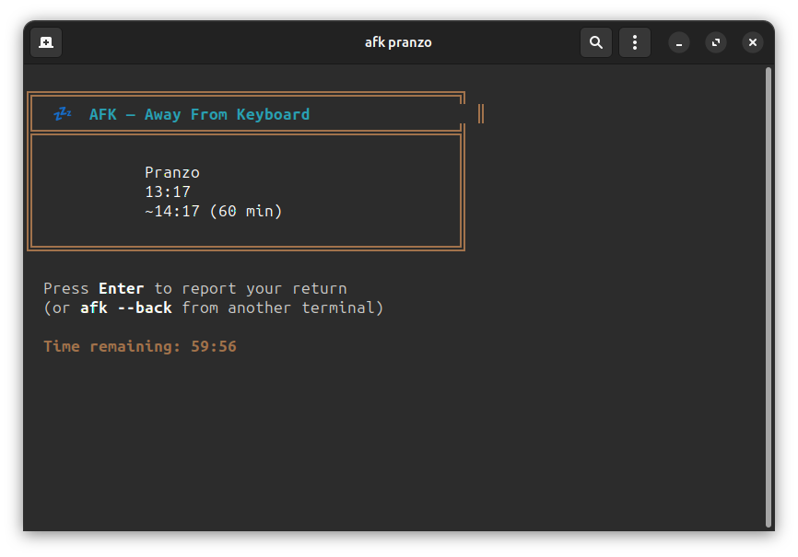The width and height of the screenshot is (798, 557).
Task: Click the sleeping Zzz emoji icon
Action: point(63,114)
